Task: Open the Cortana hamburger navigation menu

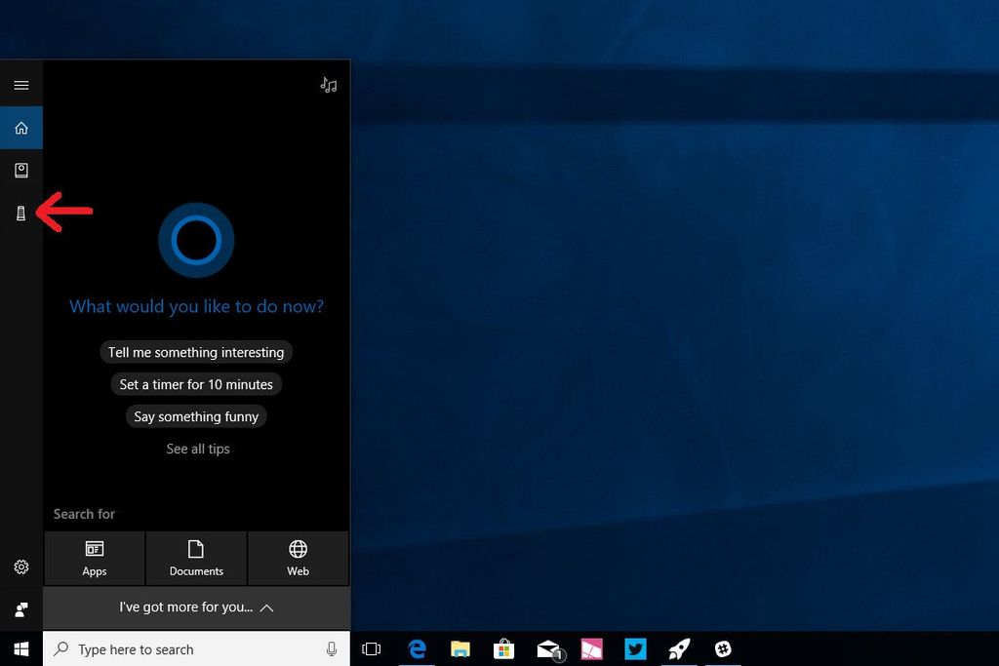Action: 20,85
